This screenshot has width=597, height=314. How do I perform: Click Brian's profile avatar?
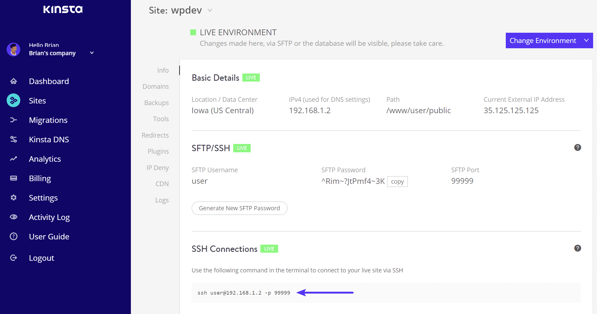[13, 49]
